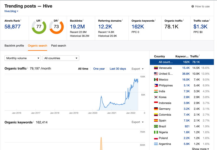Click the info icon beside Ahrefs Rank
The image size is (217, 150).
tap(21, 20)
